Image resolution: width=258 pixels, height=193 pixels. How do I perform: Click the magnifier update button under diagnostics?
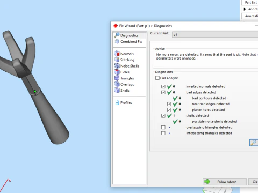coord(254,143)
